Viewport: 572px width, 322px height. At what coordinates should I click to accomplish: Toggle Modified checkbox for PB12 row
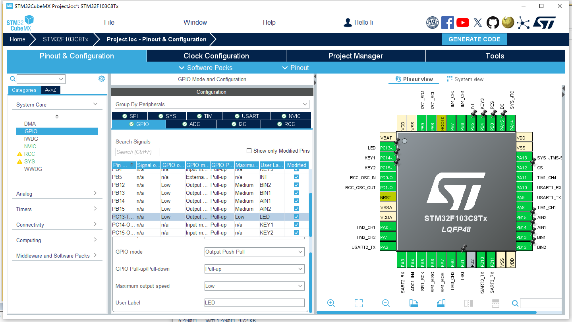296,185
